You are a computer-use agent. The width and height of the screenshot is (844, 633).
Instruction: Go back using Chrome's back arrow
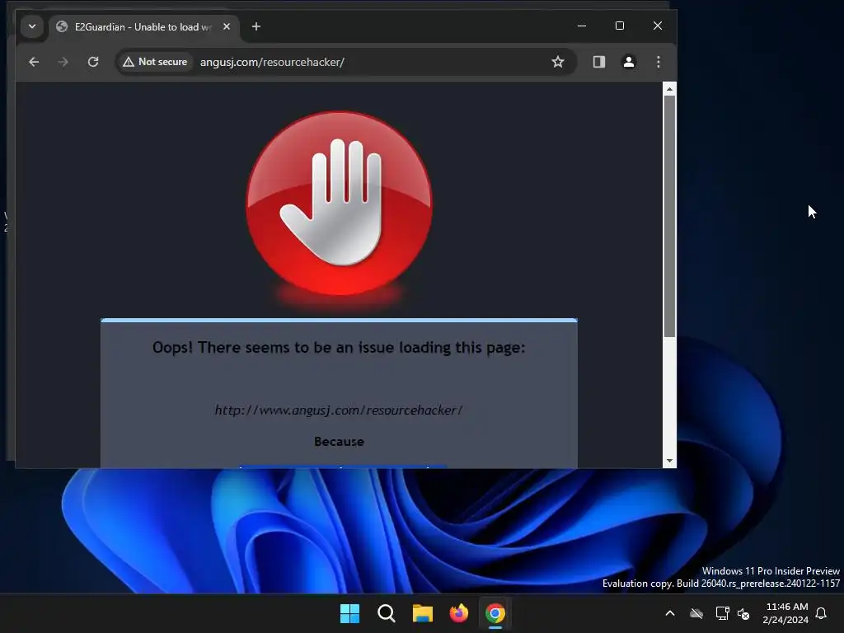(33, 62)
